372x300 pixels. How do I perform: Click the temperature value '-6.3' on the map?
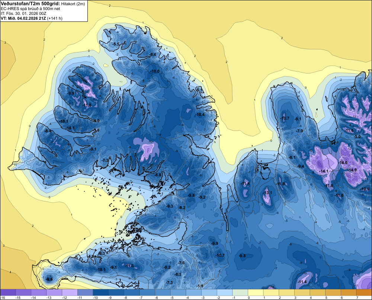tap(102, 254)
